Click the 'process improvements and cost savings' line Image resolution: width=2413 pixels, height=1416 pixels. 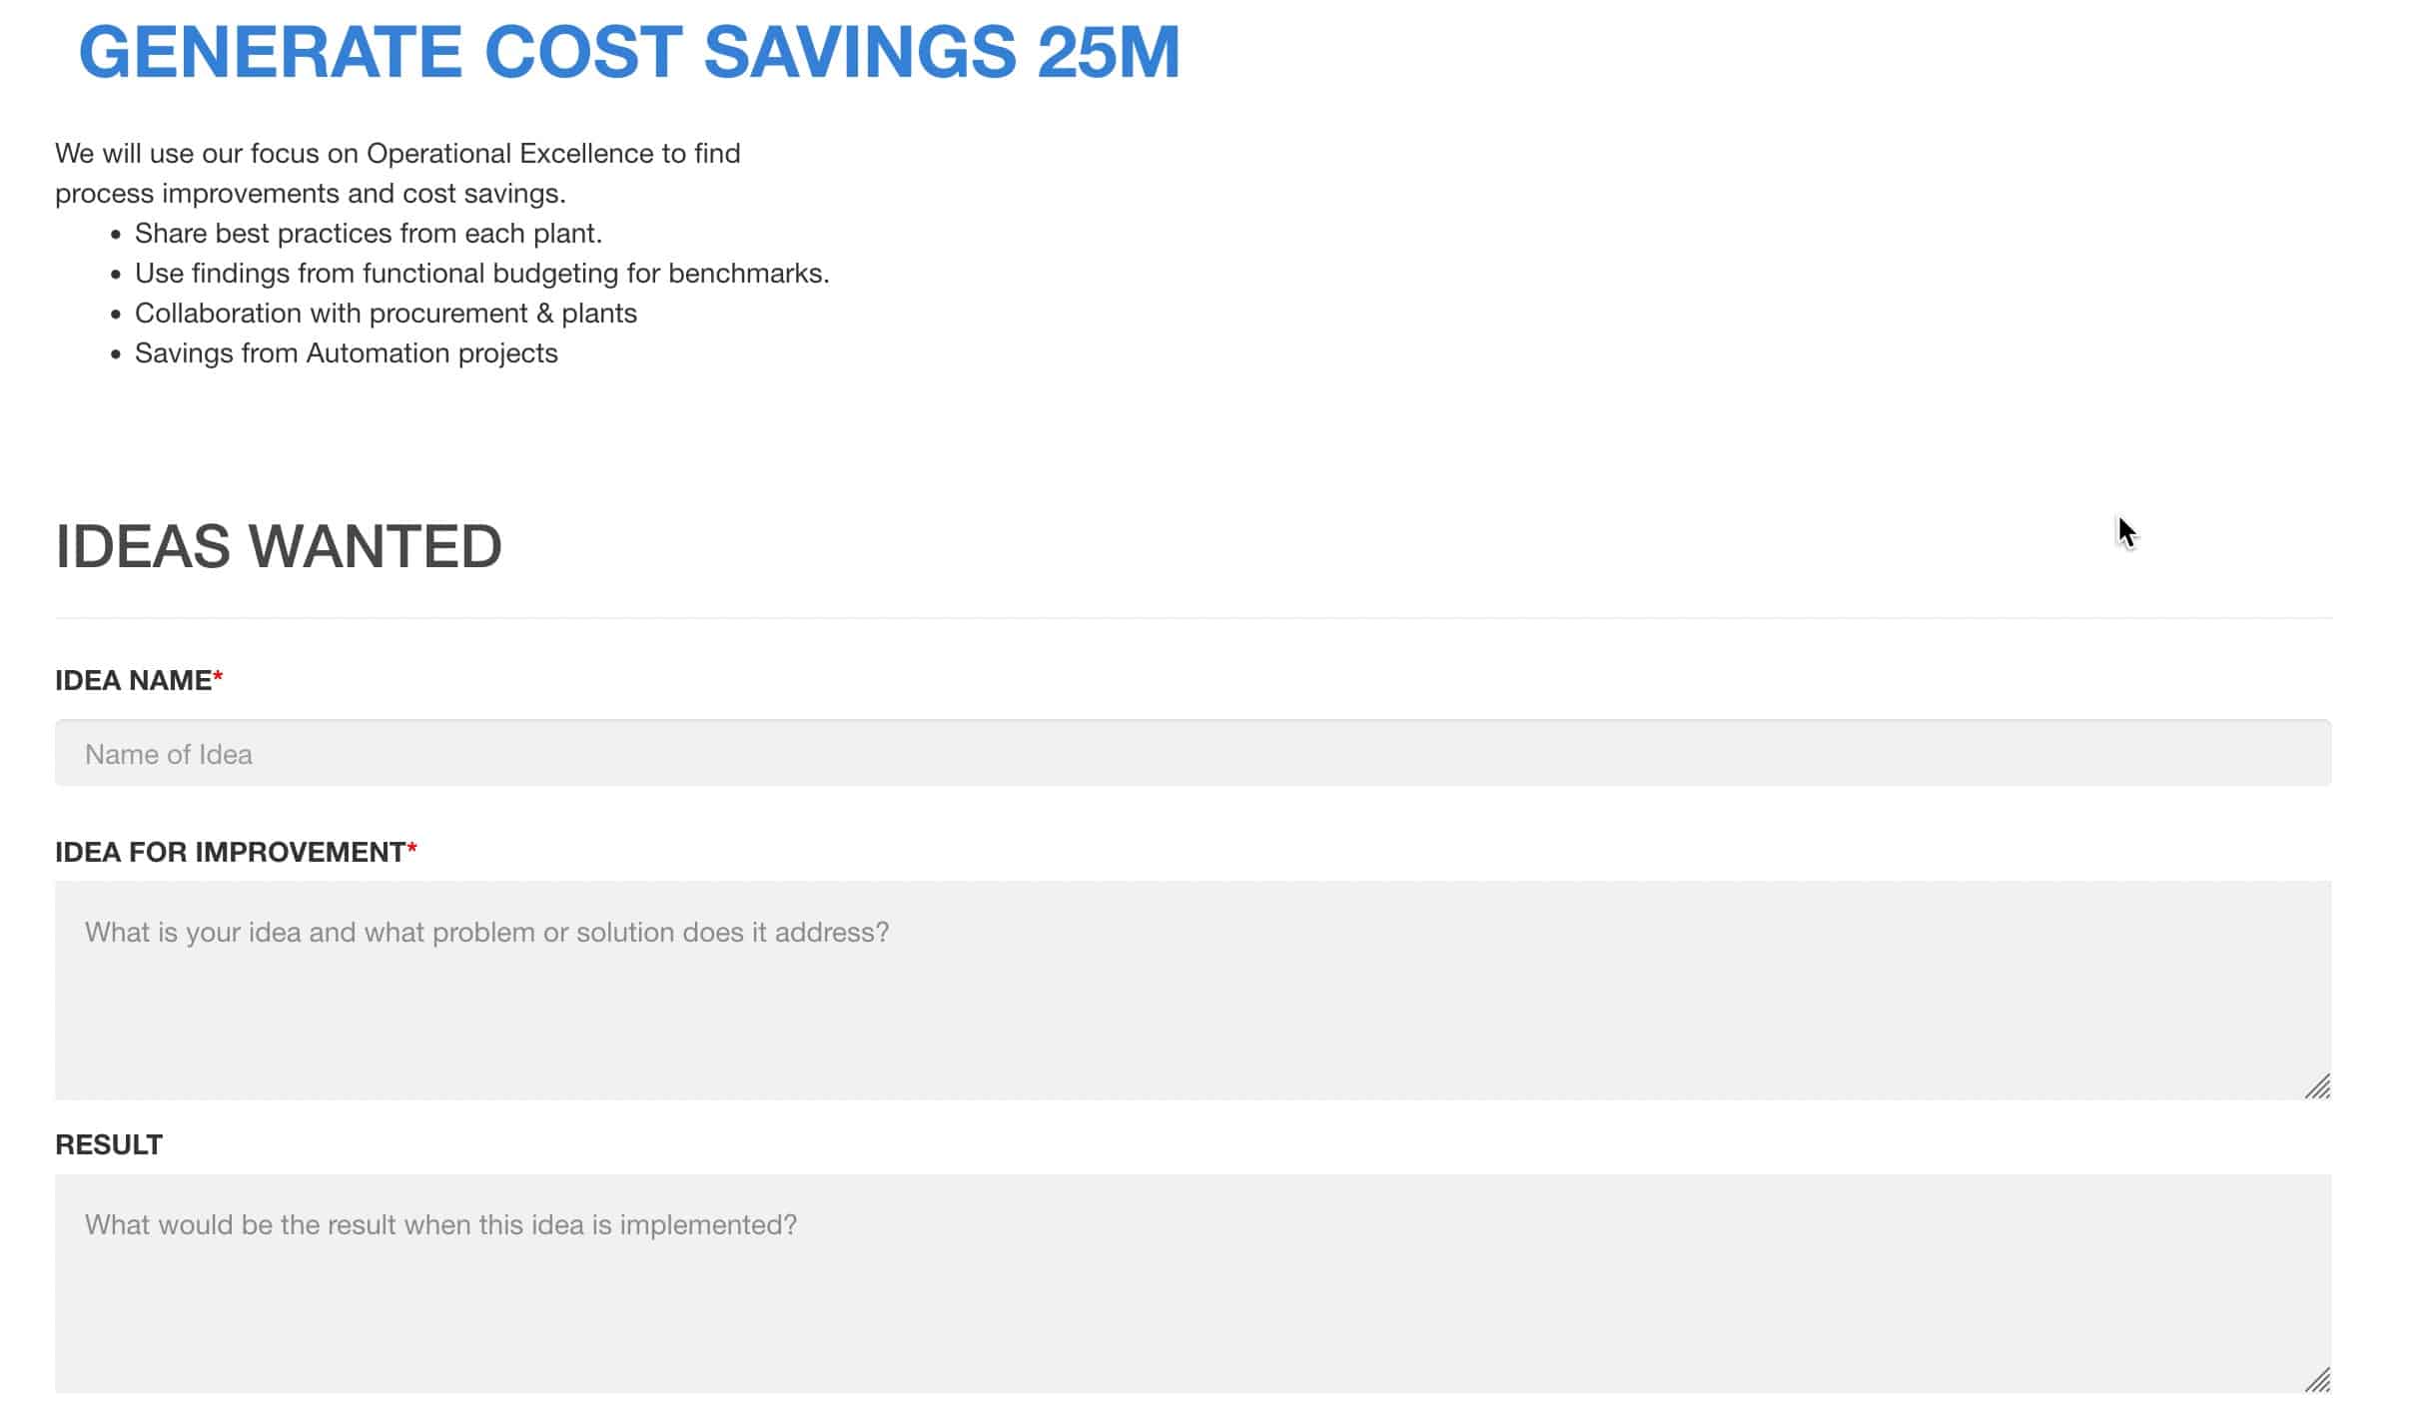pyautogui.click(x=311, y=194)
